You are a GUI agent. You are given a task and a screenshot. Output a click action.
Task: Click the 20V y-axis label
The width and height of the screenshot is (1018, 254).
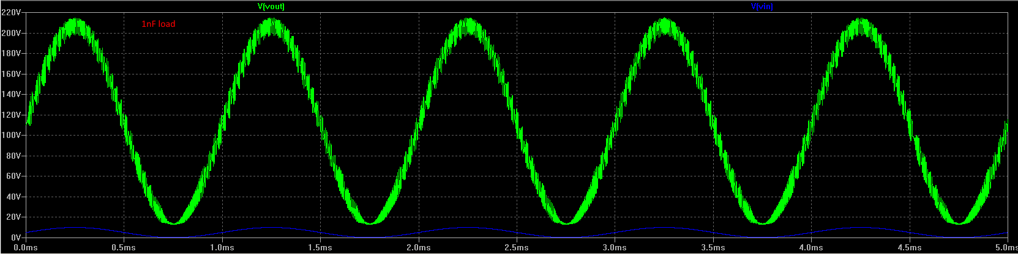(x=13, y=217)
